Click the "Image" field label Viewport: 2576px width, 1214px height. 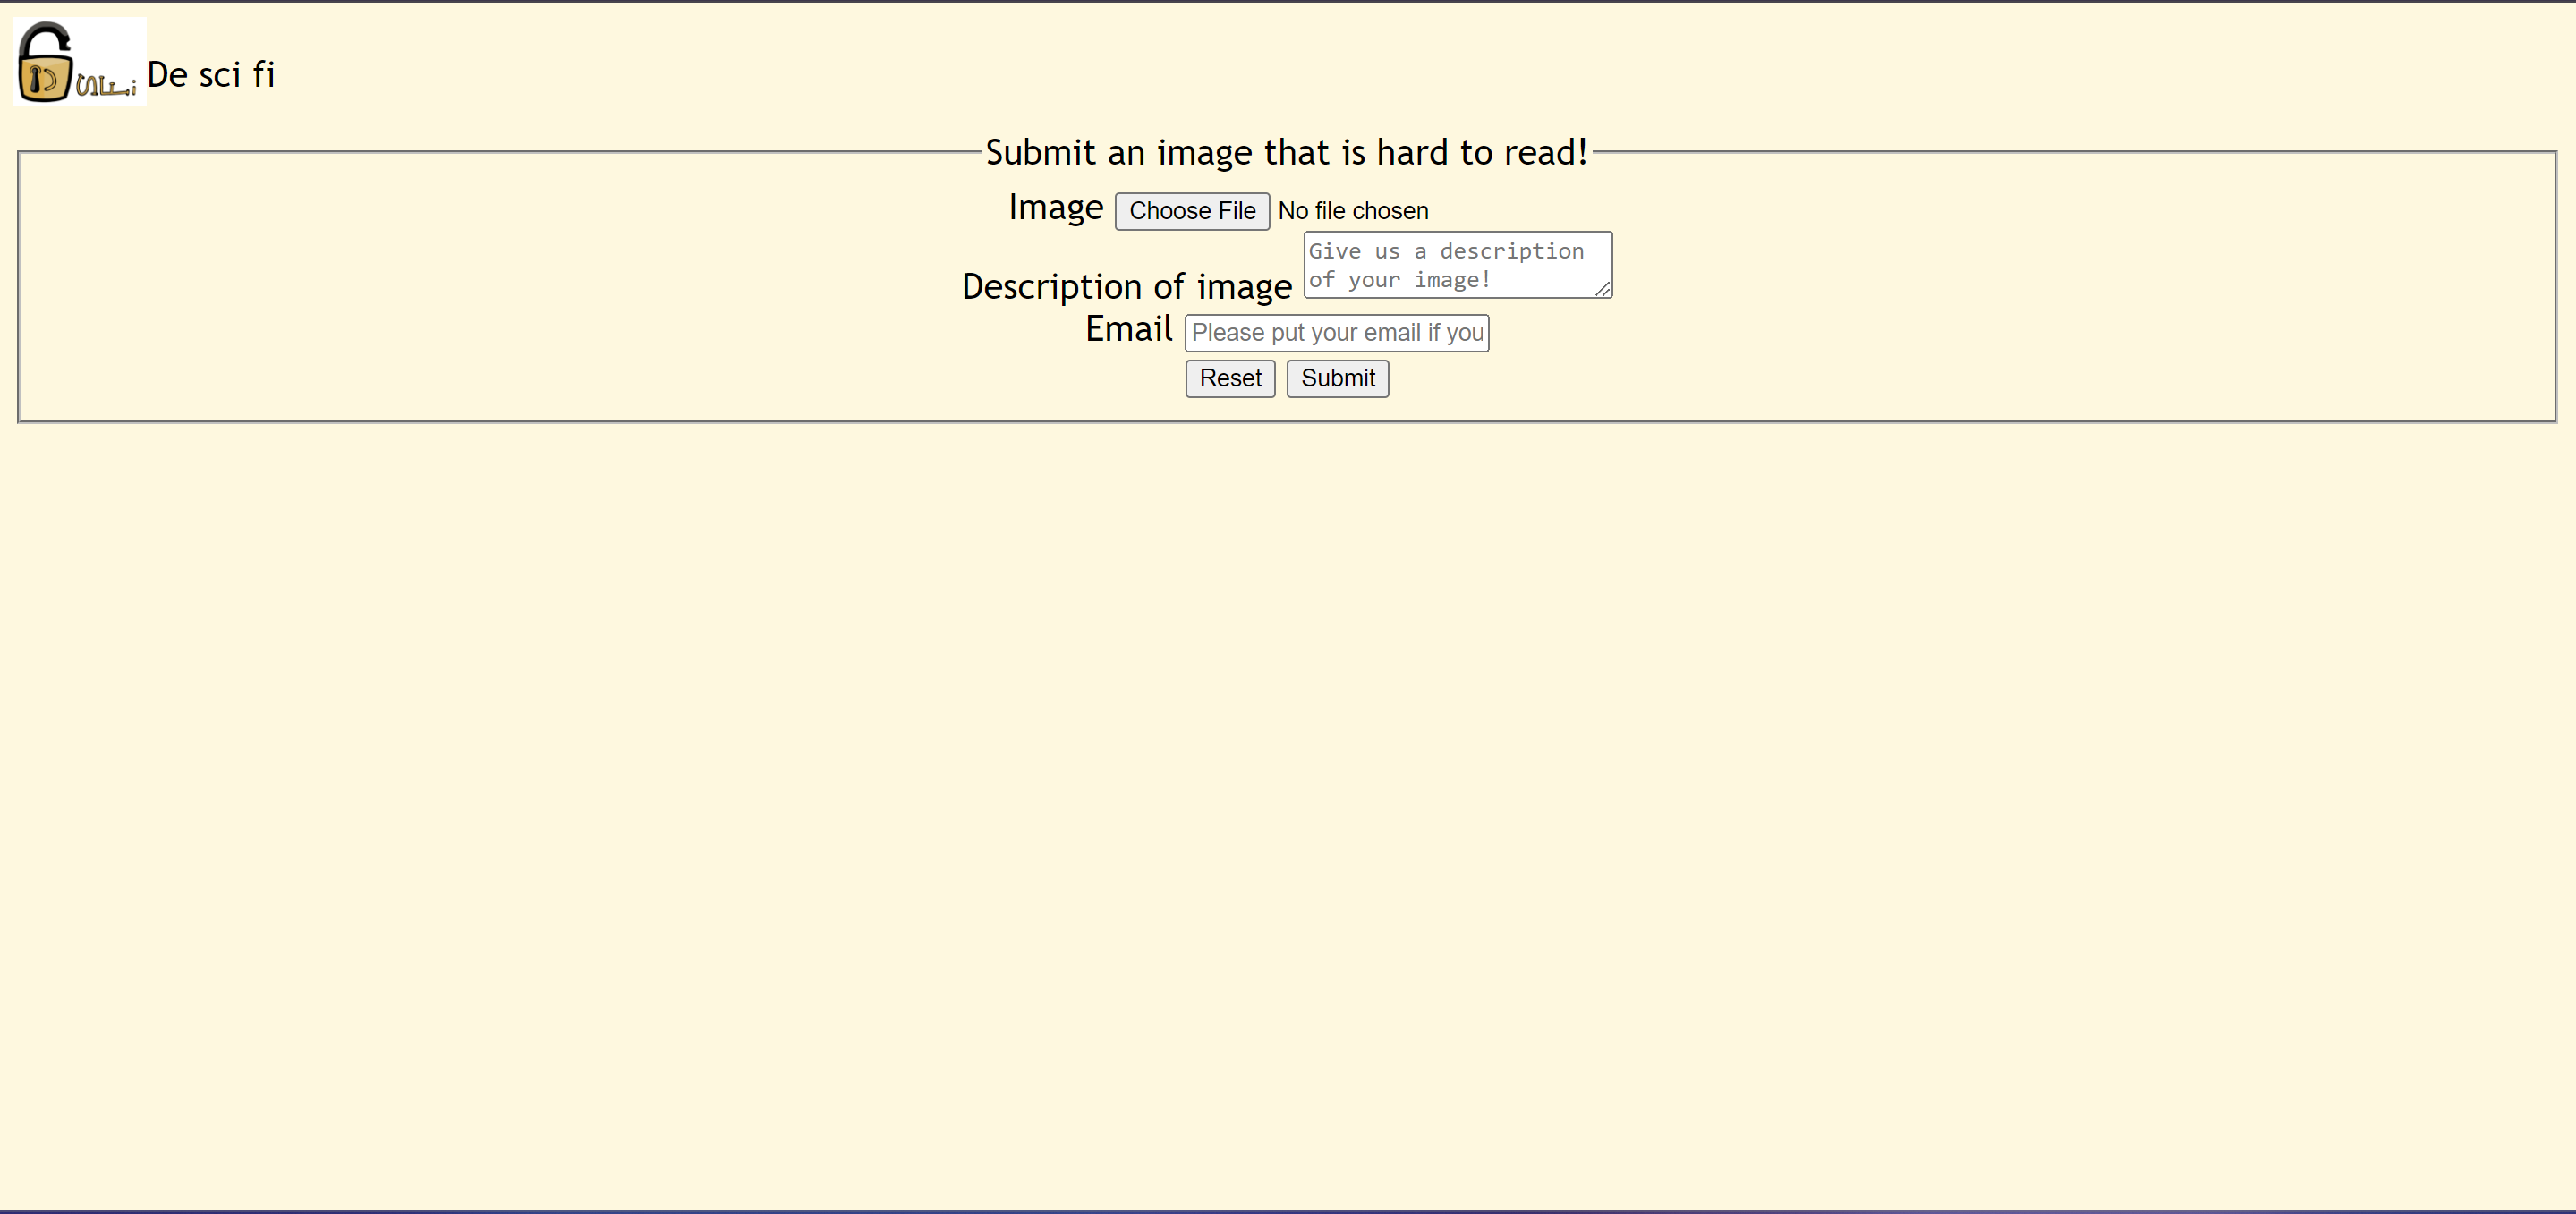tap(1055, 208)
